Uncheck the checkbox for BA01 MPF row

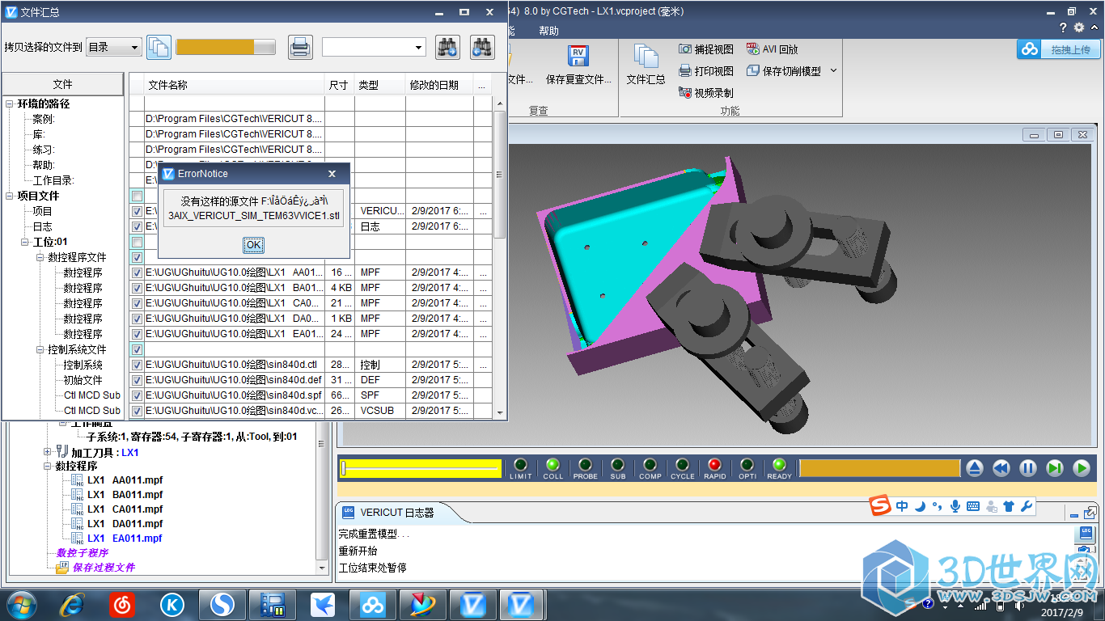coord(137,288)
